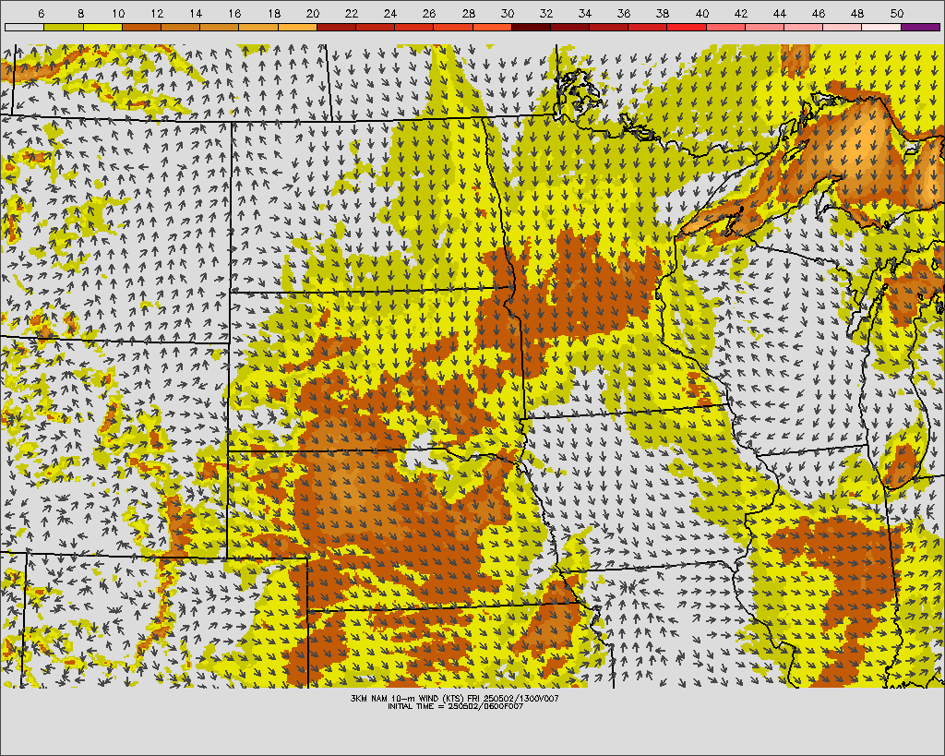Select the legend swatch between 28 and 30
This screenshot has height=756, width=945.
(x=493, y=27)
